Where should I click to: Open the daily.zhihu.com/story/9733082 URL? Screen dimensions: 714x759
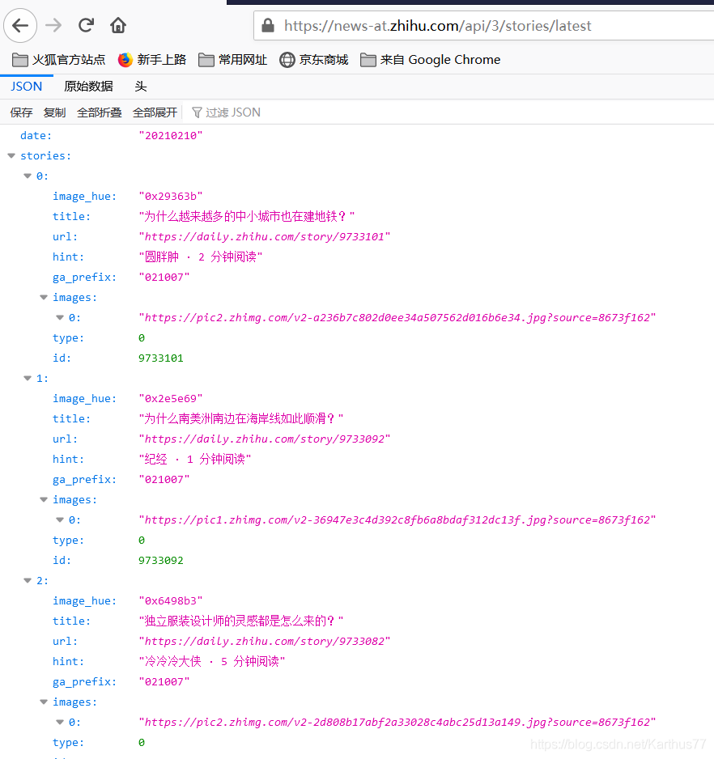265,642
